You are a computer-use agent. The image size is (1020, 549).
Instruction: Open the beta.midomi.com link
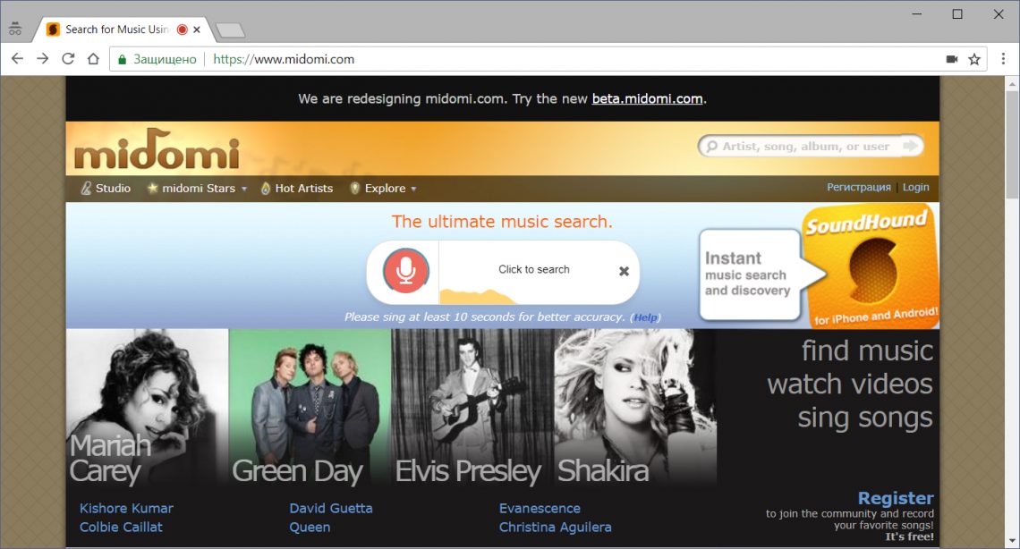tap(647, 98)
